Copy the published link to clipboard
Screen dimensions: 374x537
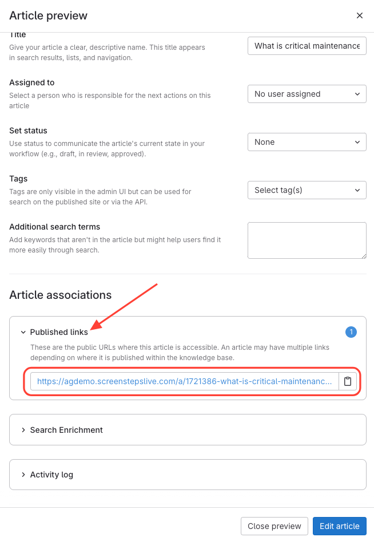pyautogui.click(x=348, y=381)
